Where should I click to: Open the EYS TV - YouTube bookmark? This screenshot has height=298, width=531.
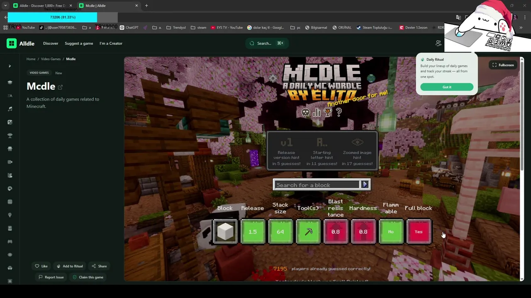(x=227, y=28)
